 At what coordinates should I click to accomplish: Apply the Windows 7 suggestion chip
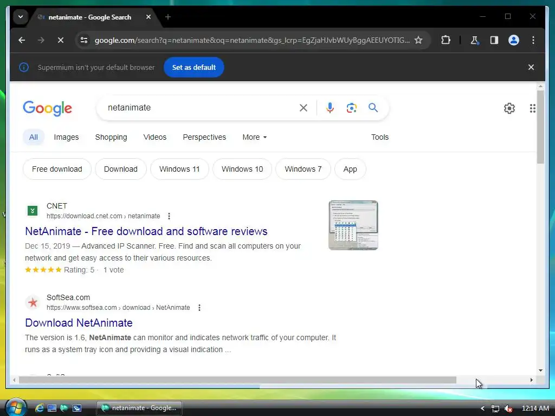[303, 169]
